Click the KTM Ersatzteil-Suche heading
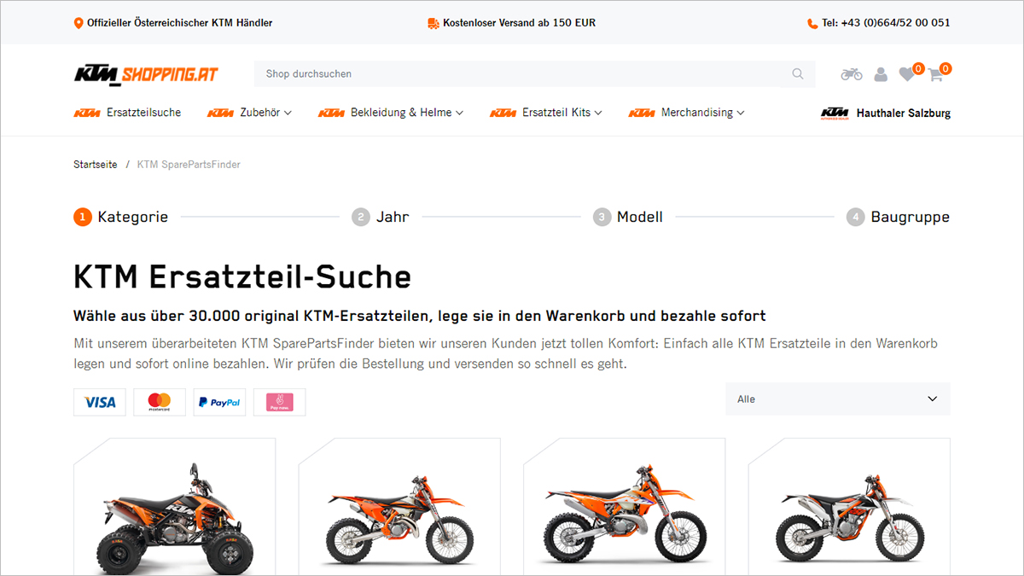The width and height of the screenshot is (1024, 576). (242, 276)
